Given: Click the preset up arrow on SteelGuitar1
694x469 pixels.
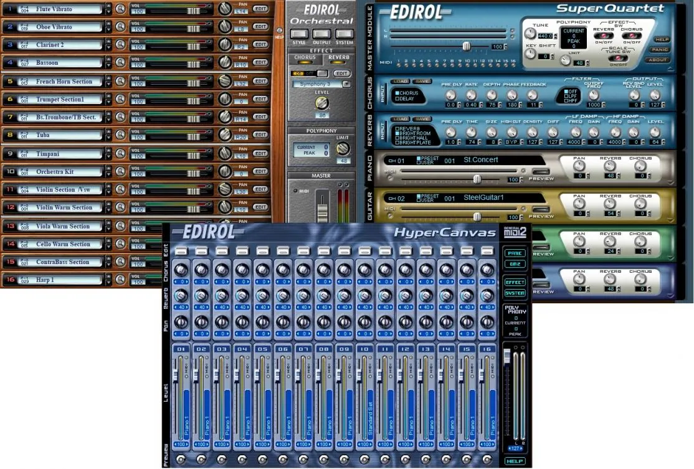Looking at the screenshot, I should 419,194.
